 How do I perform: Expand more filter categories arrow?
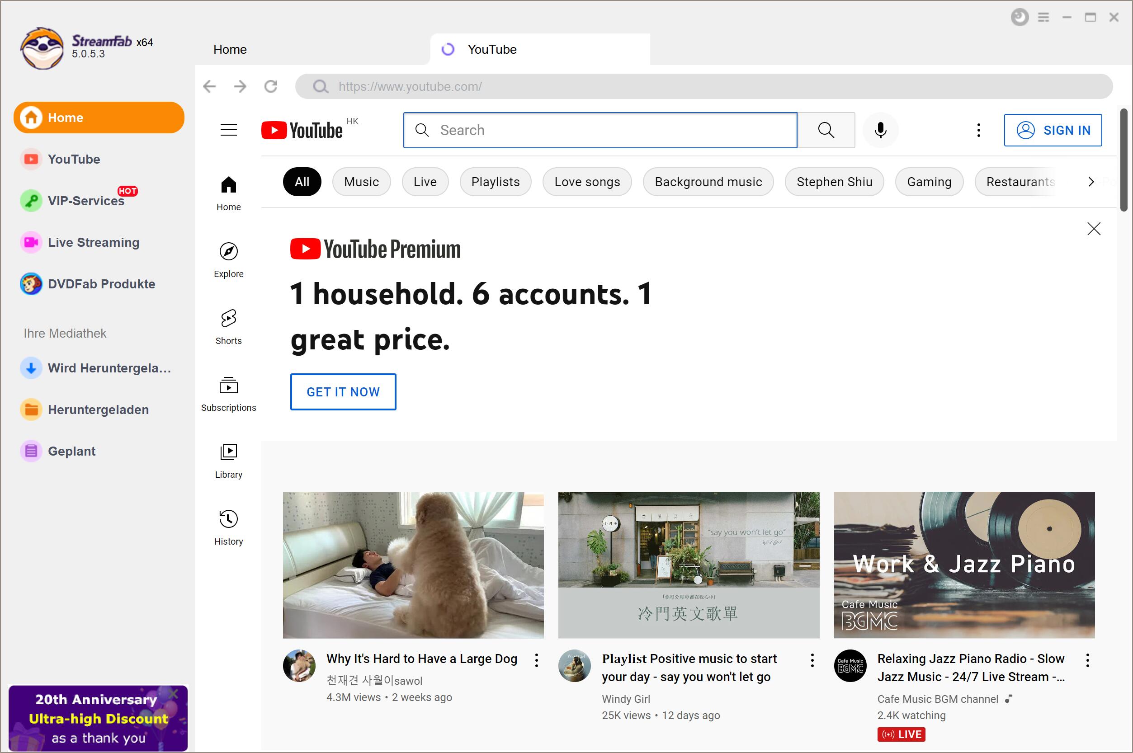pyautogui.click(x=1091, y=182)
